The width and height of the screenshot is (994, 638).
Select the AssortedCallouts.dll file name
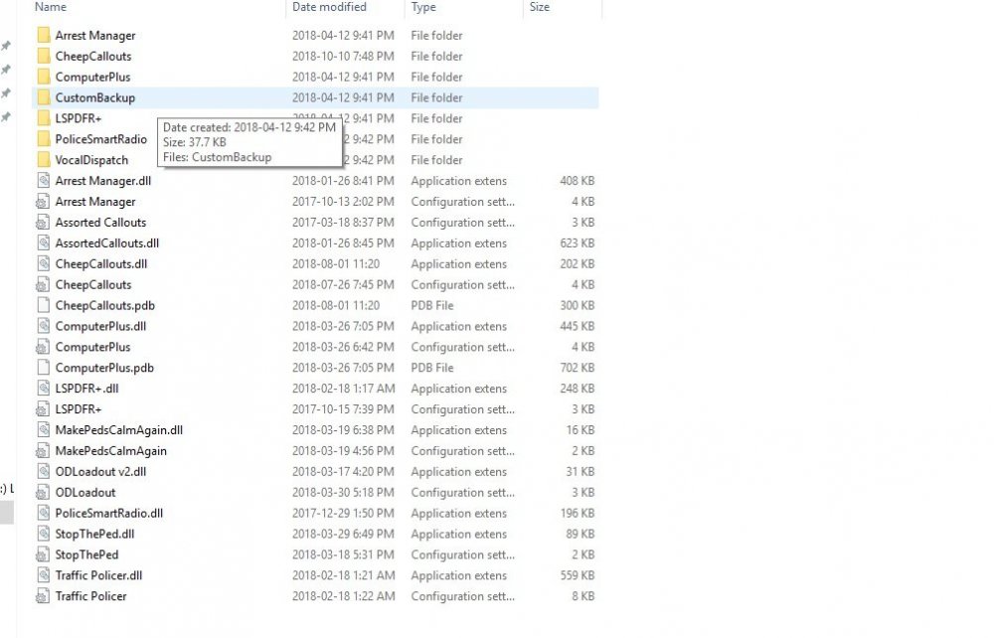click(106, 243)
